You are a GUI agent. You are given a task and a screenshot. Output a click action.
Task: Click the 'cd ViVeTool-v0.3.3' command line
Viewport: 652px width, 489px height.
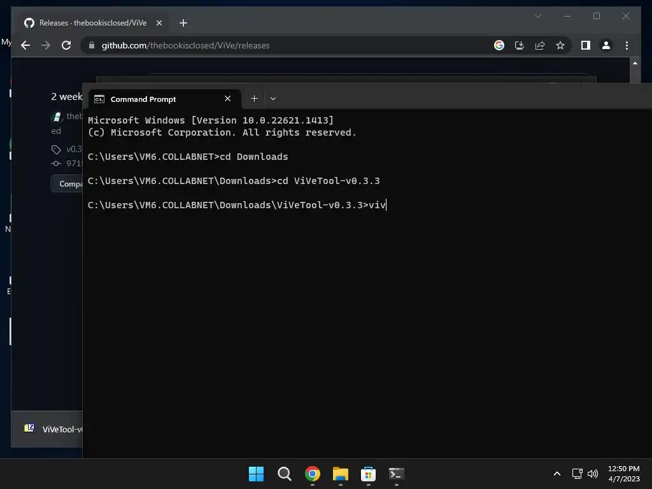coord(234,181)
